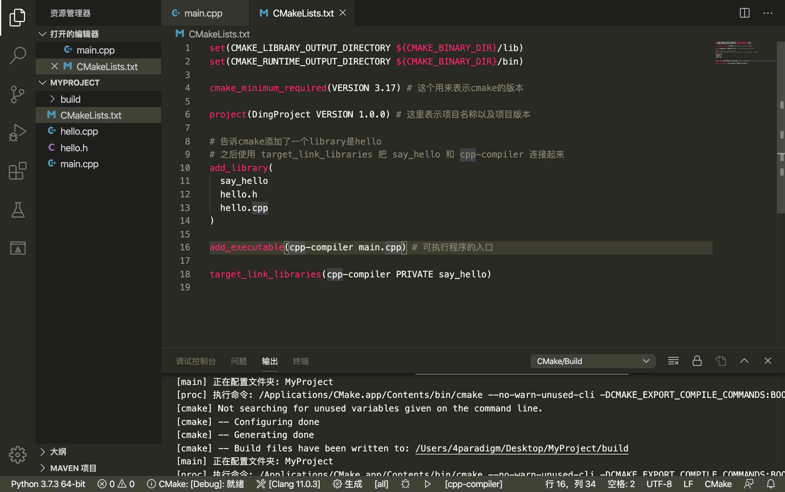The width and height of the screenshot is (785, 492).
Task: Click the 生成 build button in status bar
Action: click(348, 484)
